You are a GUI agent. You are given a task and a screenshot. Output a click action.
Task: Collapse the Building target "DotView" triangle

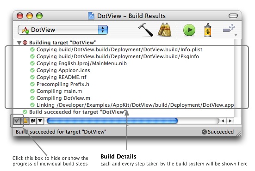tap(19, 43)
